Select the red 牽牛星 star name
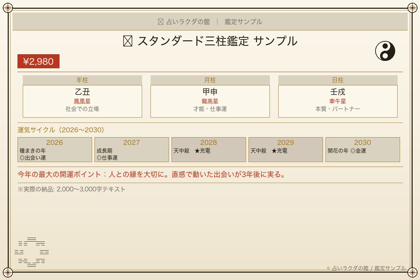This screenshot has height=280, width=420. [338, 101]
